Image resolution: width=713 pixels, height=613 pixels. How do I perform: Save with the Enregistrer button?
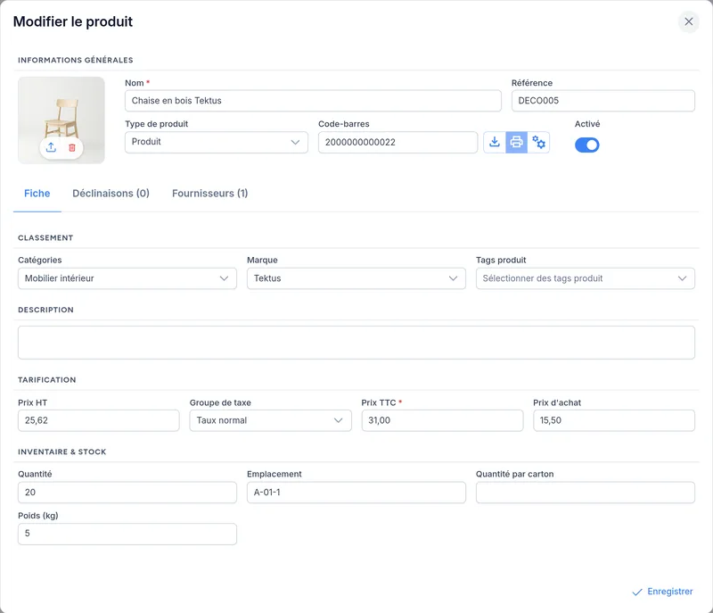tap(662, 592)
